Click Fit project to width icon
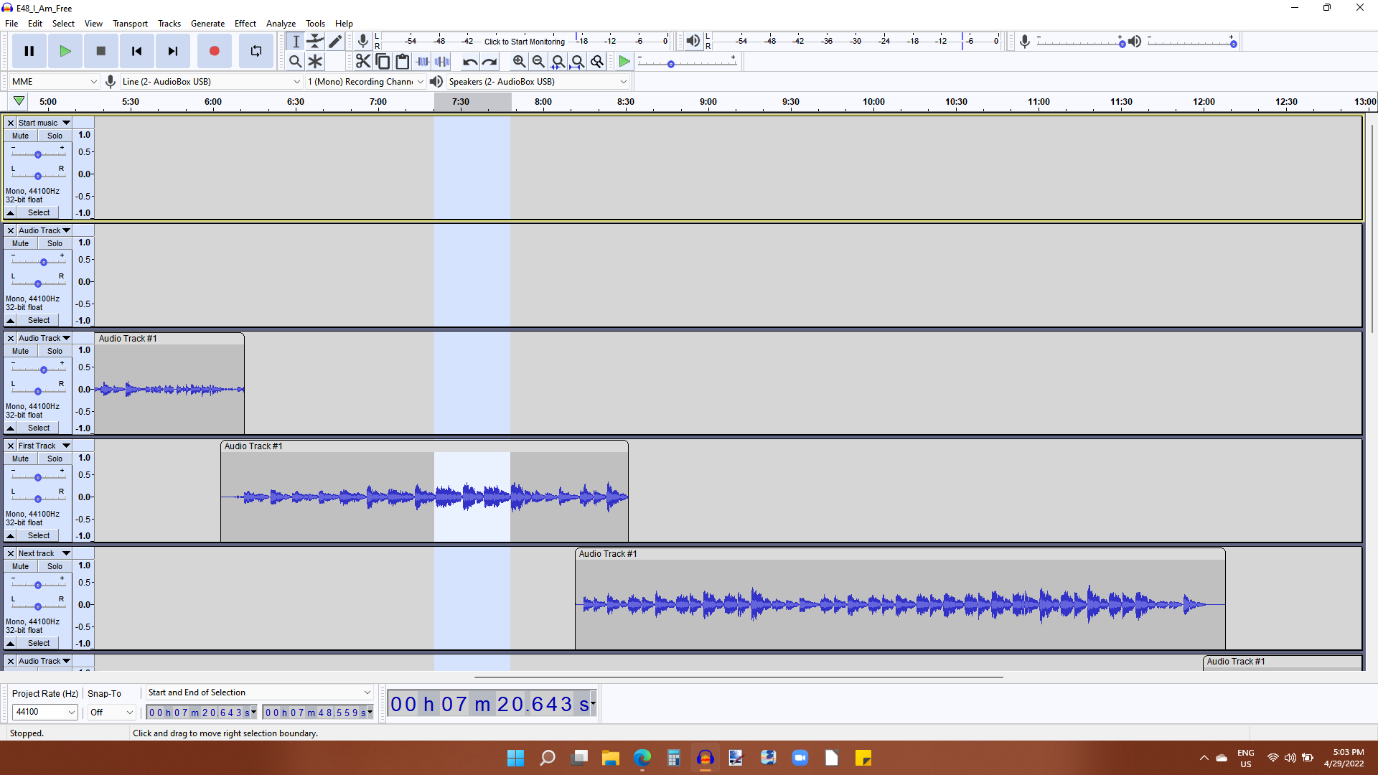Viewport: 1378px width, 775px height. (577, 62)
